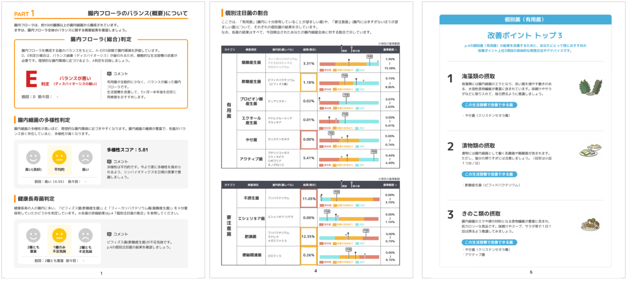This screenshot has height=282, width=628.
Task: Click the red-bordered 0.00% やせ菌 cell
Action: 309,139
